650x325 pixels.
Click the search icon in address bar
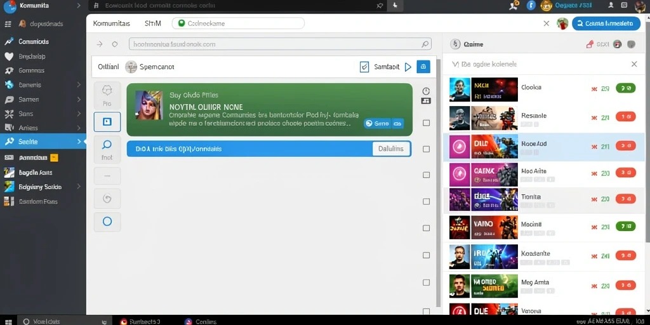425,44
